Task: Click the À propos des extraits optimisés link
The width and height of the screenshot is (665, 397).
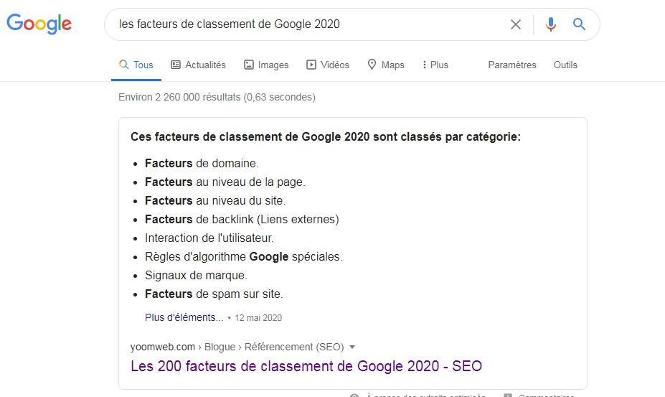Action: pos(425,395)
